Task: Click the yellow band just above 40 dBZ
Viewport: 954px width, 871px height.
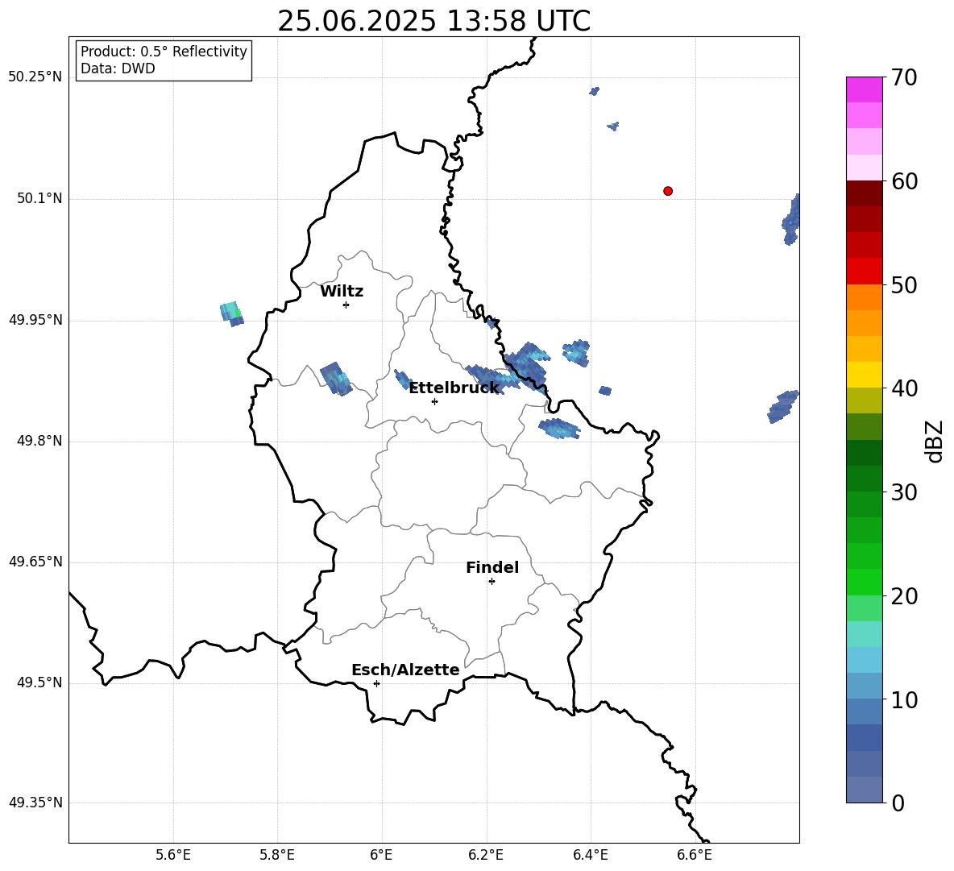Action: [864, 375]
